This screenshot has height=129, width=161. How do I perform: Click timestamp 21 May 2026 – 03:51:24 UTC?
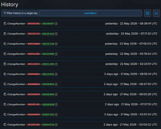[139, 114]
